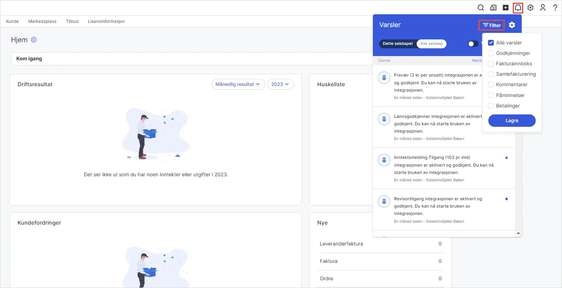Check the Godkjenninger filter checkbox
Viewport: 562px width, 288px height.
pos(491,53)
